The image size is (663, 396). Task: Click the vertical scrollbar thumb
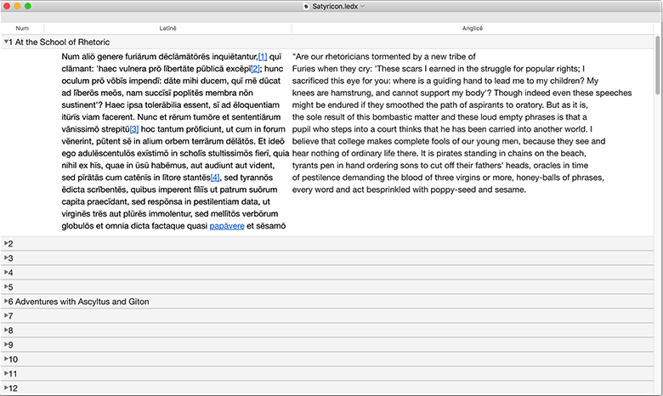coord(658,65)
